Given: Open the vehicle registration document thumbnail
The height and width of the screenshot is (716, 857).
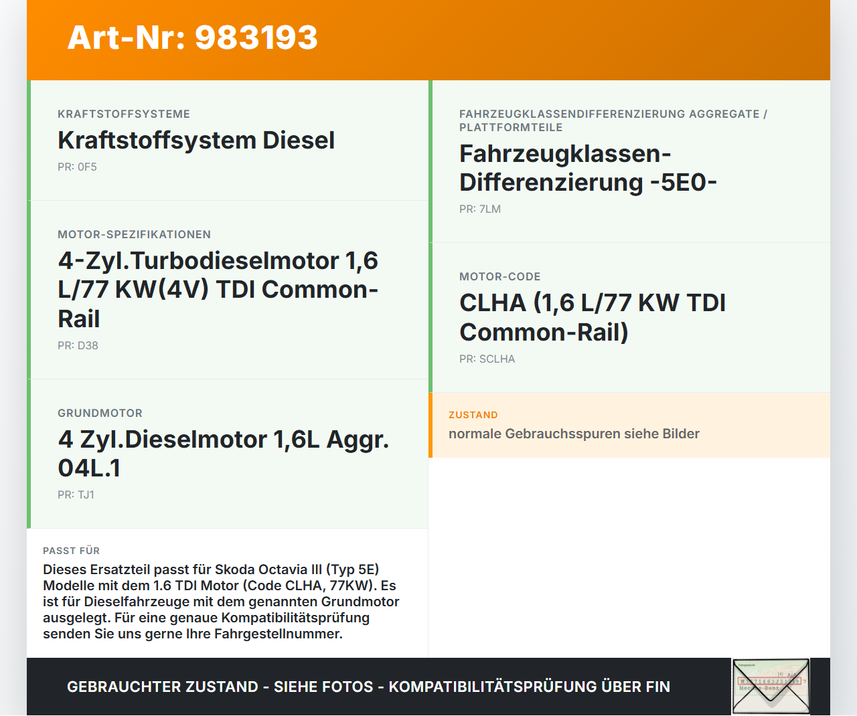Looking at the screenshot, I should 771,686.
